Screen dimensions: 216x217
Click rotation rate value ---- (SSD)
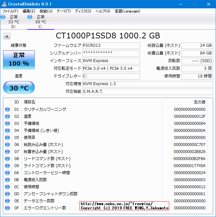click(197, 61)
